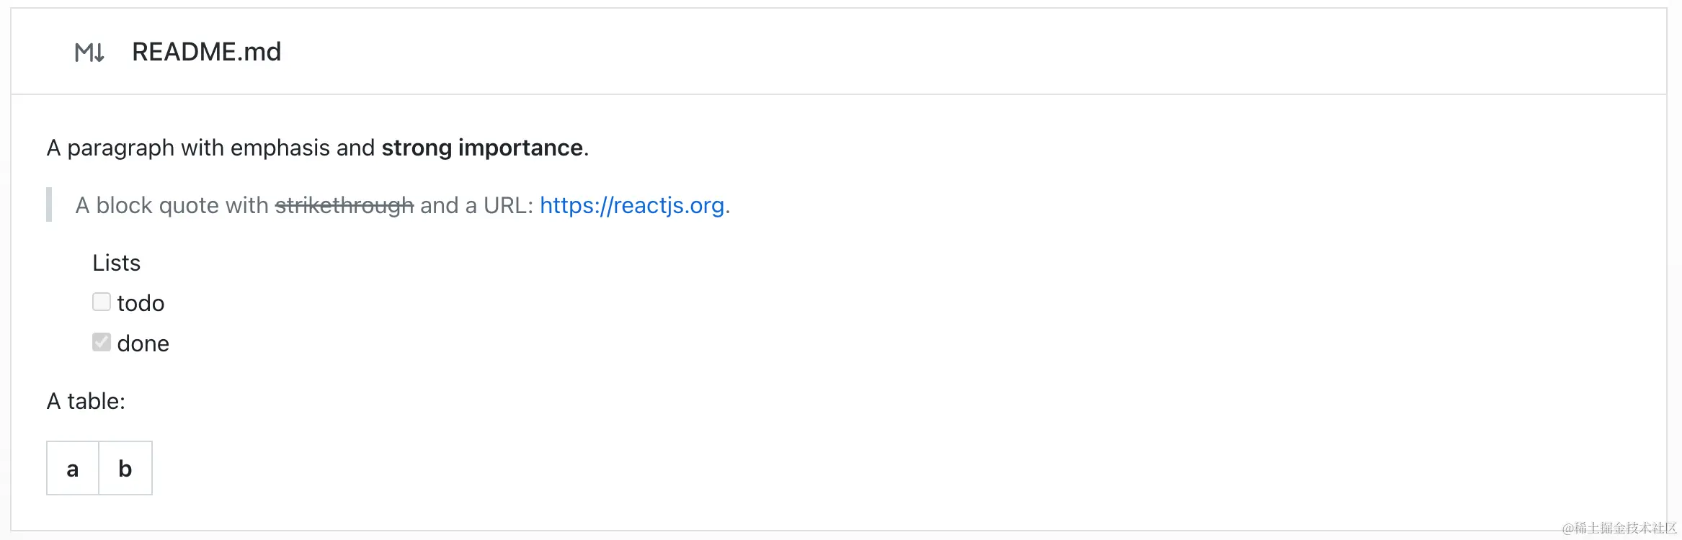Viewport: 1682px width, 540px height.
Task: Click 'A block quote with' text
Action: click(x=172, y=205)
